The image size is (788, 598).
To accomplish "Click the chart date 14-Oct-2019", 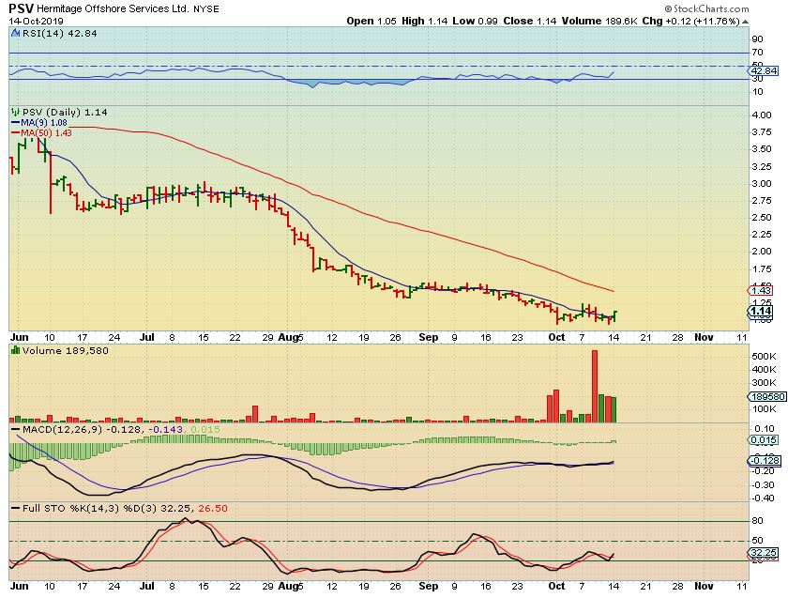I will pos(36,22).
